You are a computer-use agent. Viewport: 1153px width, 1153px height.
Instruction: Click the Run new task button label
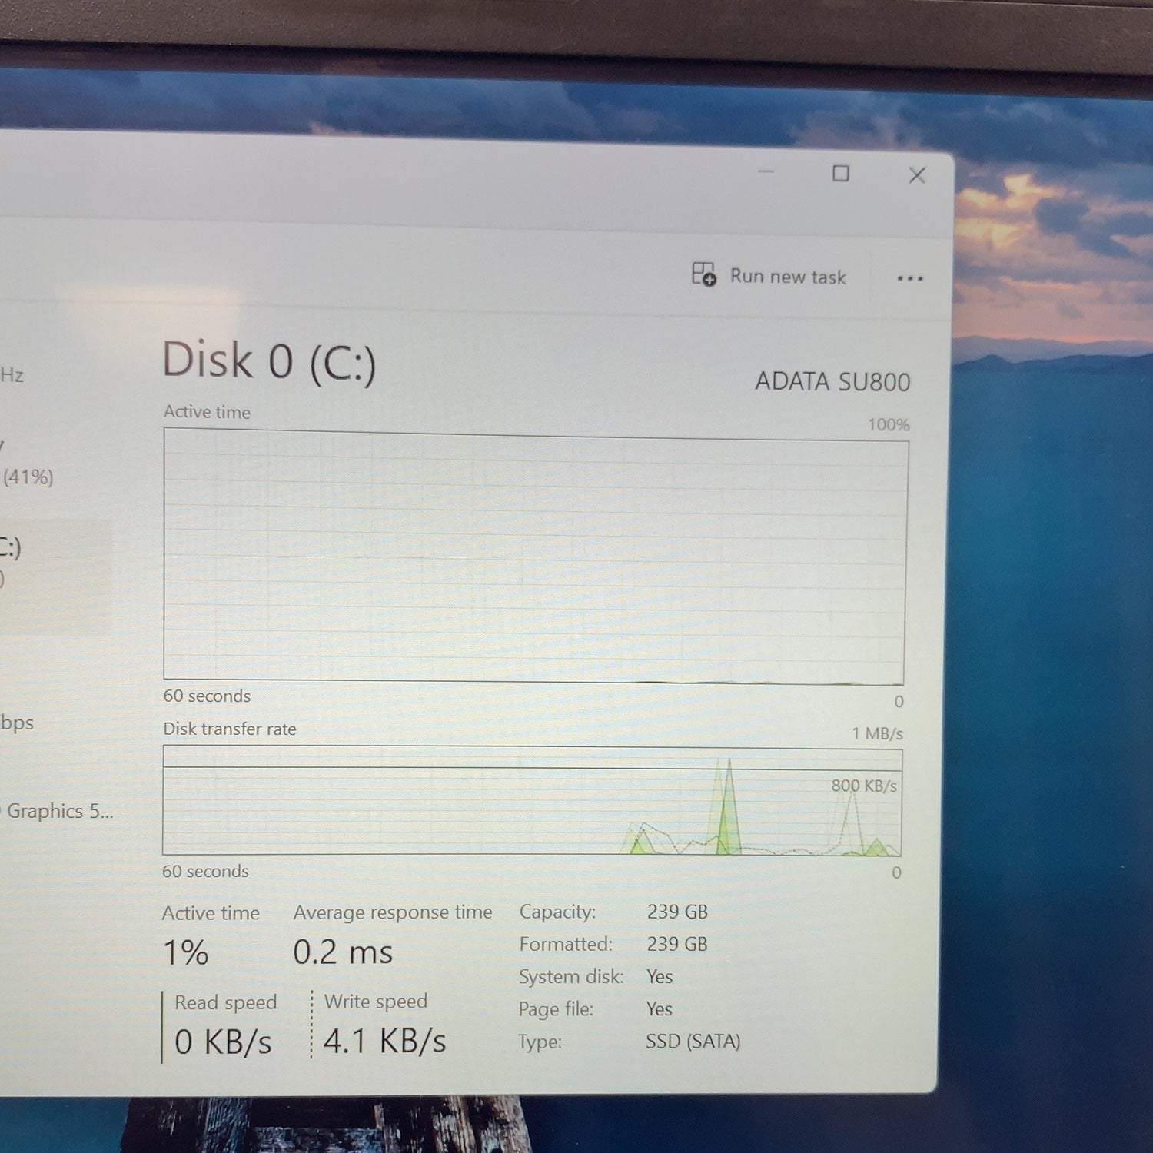[788, 277]
